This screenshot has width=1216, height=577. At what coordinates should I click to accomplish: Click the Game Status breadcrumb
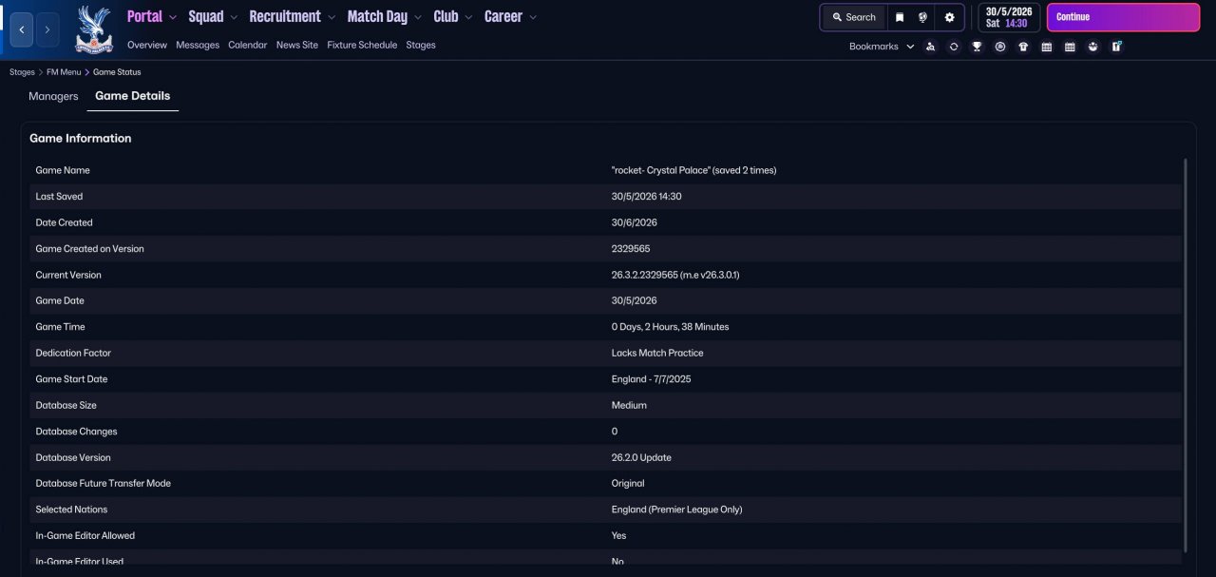point(117,72)
